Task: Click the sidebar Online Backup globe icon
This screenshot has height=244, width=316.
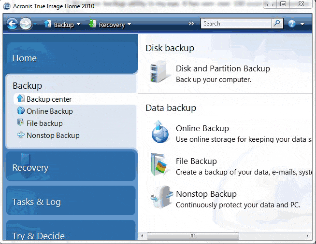Action: (x=21, y=110)
